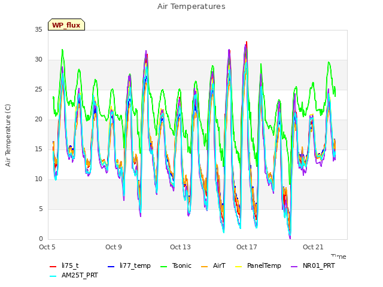The height and width of the screenshot is (287, 383).
Task: Click the Air Temperature (C) axis label
Action: pyautogui.click(x=8, y=136)
